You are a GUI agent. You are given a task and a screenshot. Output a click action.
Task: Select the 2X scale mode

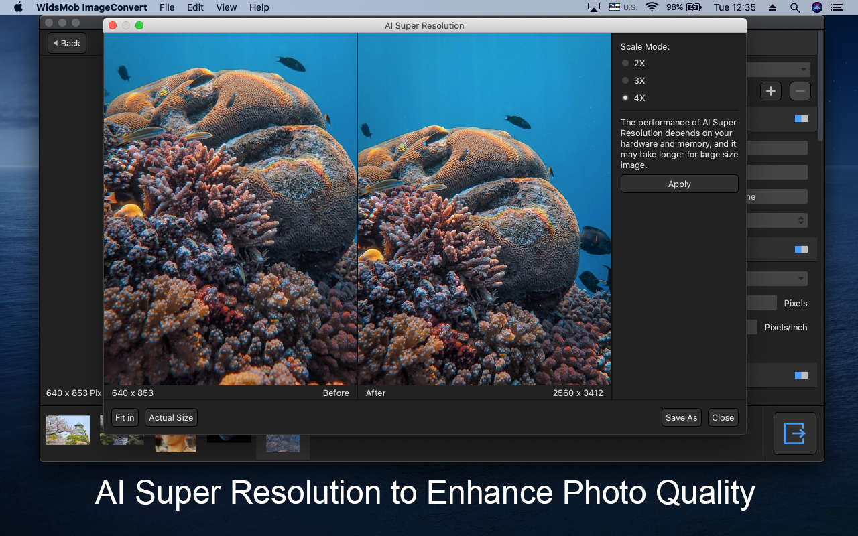625,63
